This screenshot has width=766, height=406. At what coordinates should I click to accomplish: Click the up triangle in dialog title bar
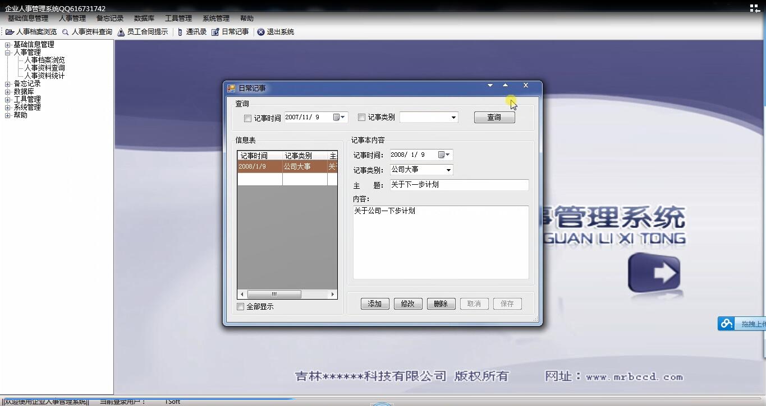click(x=506, y=85)
